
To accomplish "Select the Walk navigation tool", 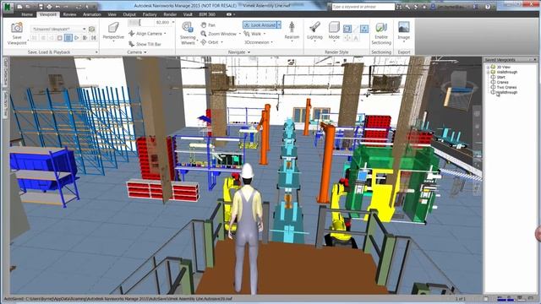I will point(253,34).
